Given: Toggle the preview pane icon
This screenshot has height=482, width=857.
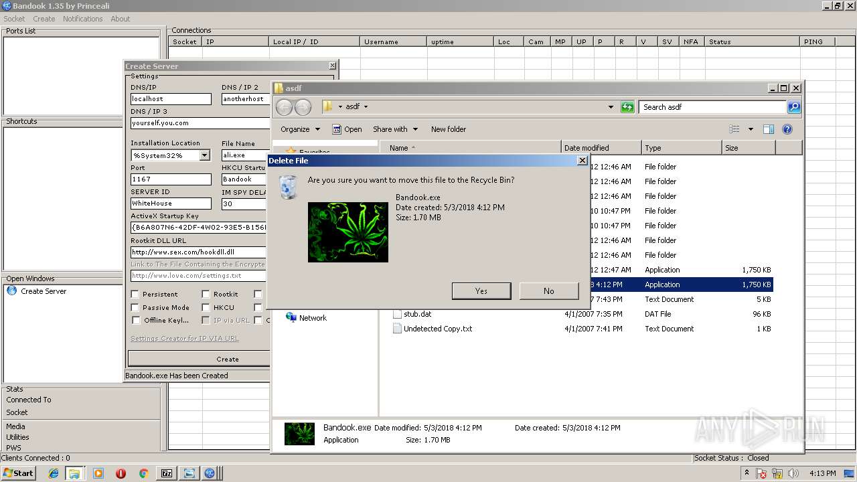Looking at the screenshot, I should click(x=769, y=129).
